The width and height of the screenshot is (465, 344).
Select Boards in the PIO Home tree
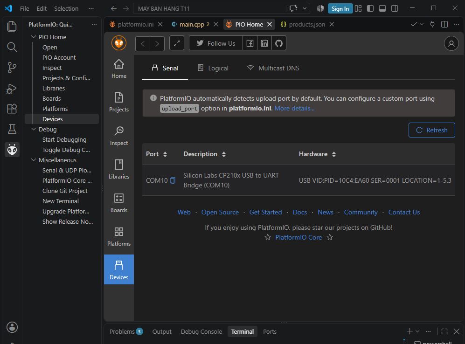(52, 98)
